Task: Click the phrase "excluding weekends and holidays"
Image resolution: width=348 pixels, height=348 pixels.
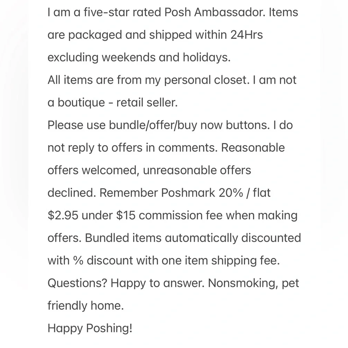Action: (x=139, y=57)
